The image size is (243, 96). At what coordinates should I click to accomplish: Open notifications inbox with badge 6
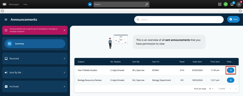(232, 4)
